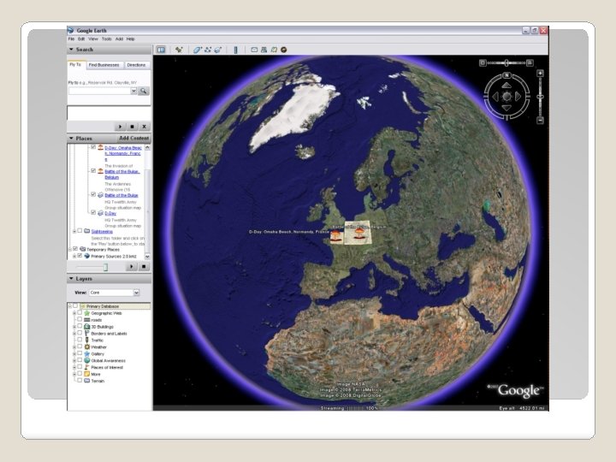Screen dimensions: 616x462
Task: Enable the Traffic layer checkbox
Action: pyautogui.click(x=80, y=340)
